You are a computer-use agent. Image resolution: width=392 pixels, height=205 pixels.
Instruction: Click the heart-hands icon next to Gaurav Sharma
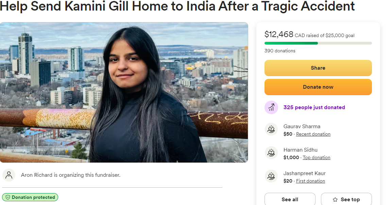tap(271, 130)
